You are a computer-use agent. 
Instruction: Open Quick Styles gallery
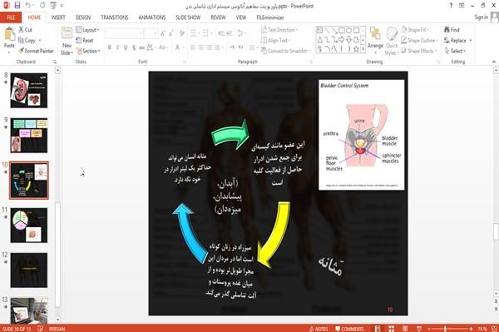click(x=392, y=41)
